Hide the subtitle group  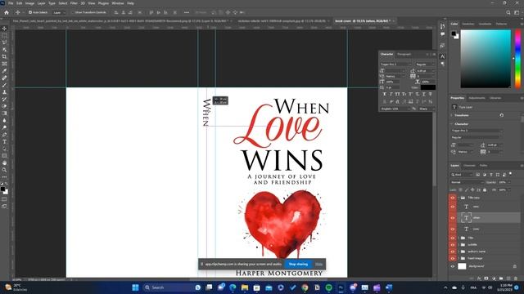click(x=453, y=245)
